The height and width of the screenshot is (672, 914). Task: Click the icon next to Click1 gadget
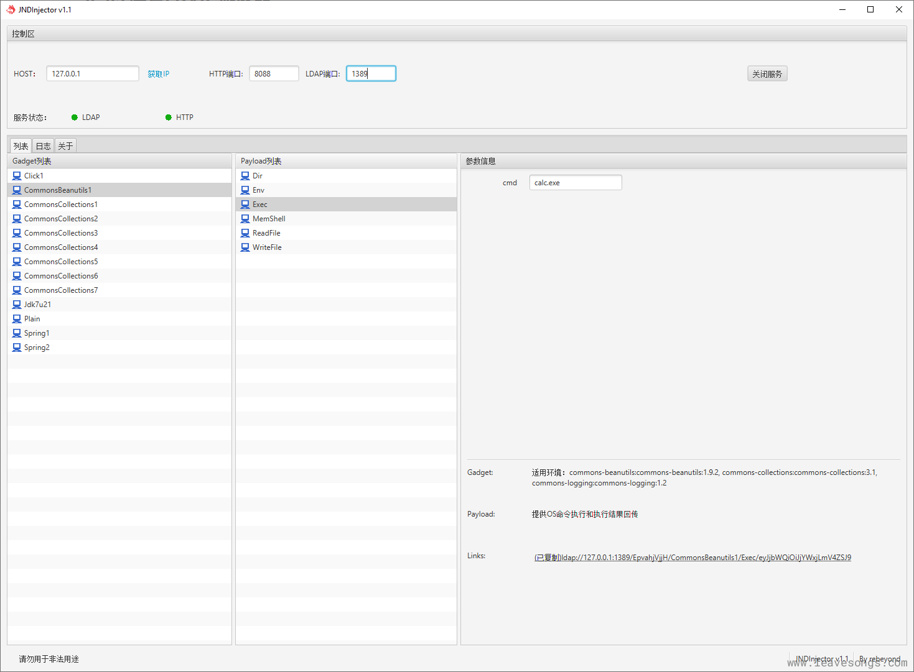pyautogui.click(x=17, y=176)
